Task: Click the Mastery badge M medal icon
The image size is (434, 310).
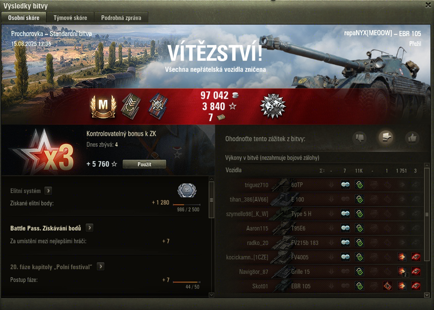Action: tap(103, 107)
